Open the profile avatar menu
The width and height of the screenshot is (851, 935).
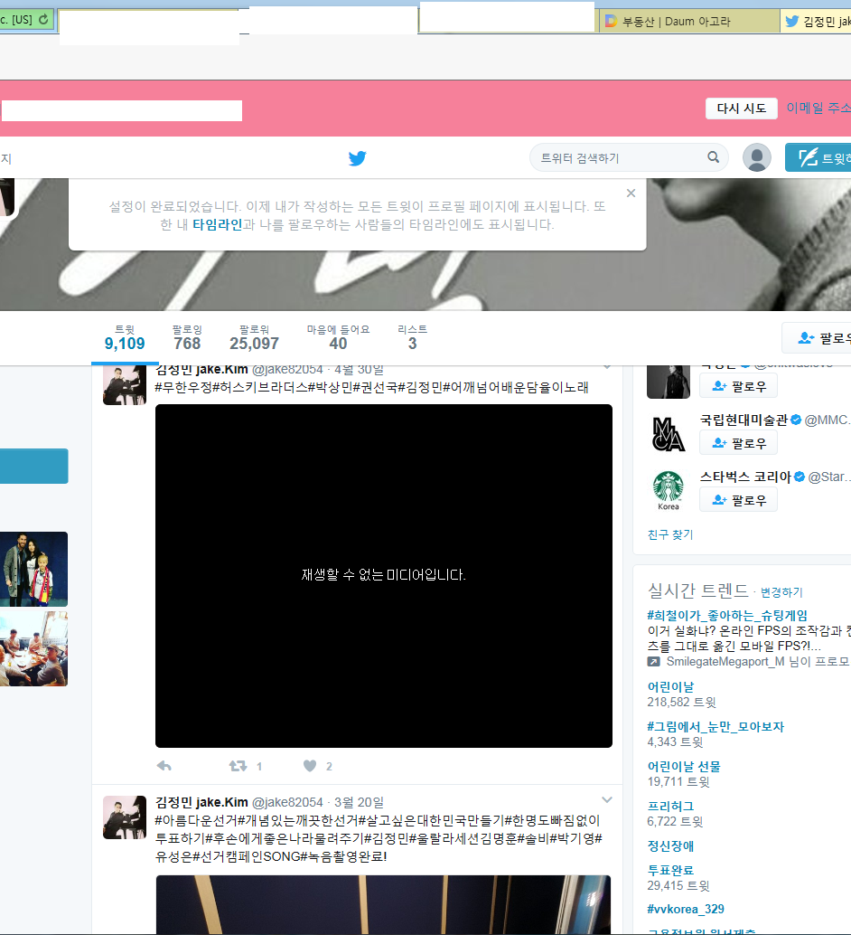point(756,158)
